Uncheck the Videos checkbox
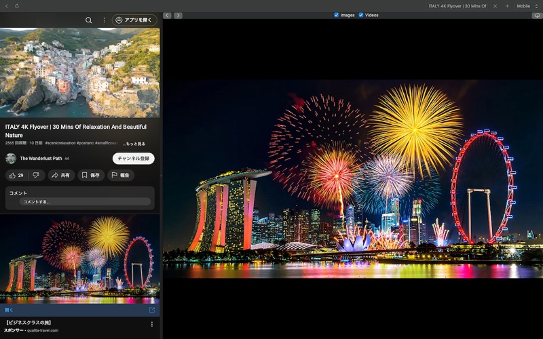Image resolution: width=543 pixels, height=339 pixels. pyautogui.click(x=361, y=15)
